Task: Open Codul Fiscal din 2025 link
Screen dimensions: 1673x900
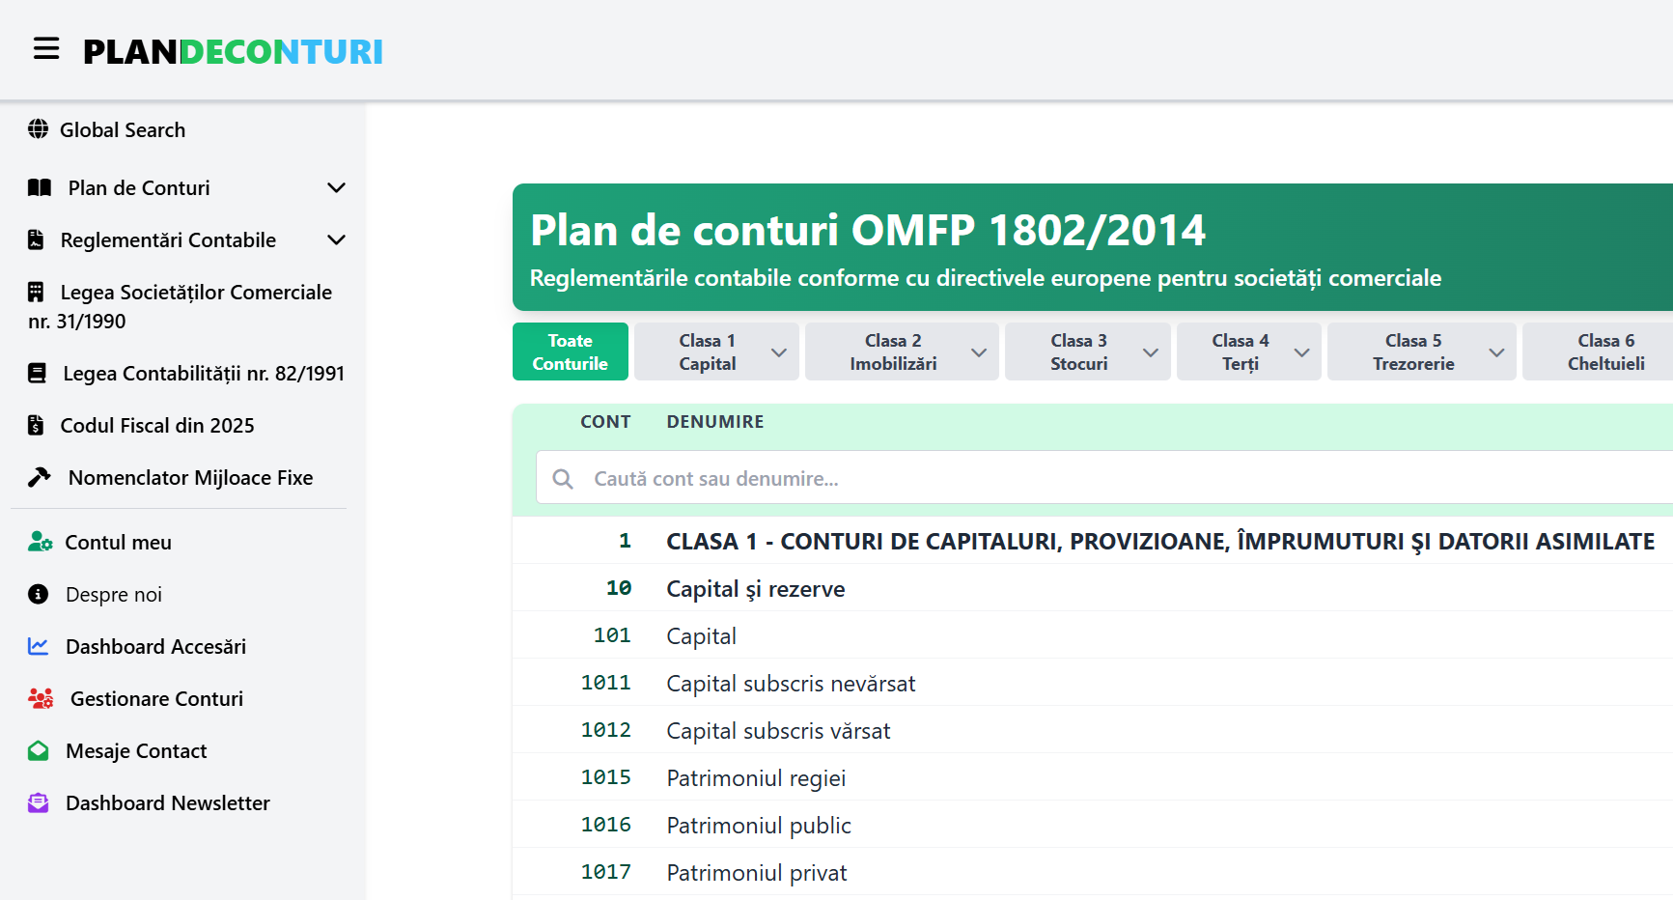Action: (157, 425)
